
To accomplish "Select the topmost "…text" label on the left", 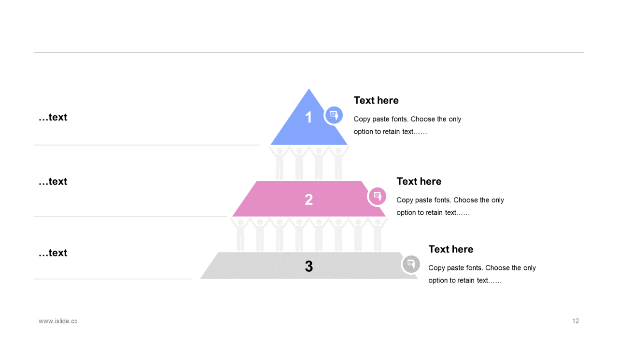I will click(x=53, y=117).
